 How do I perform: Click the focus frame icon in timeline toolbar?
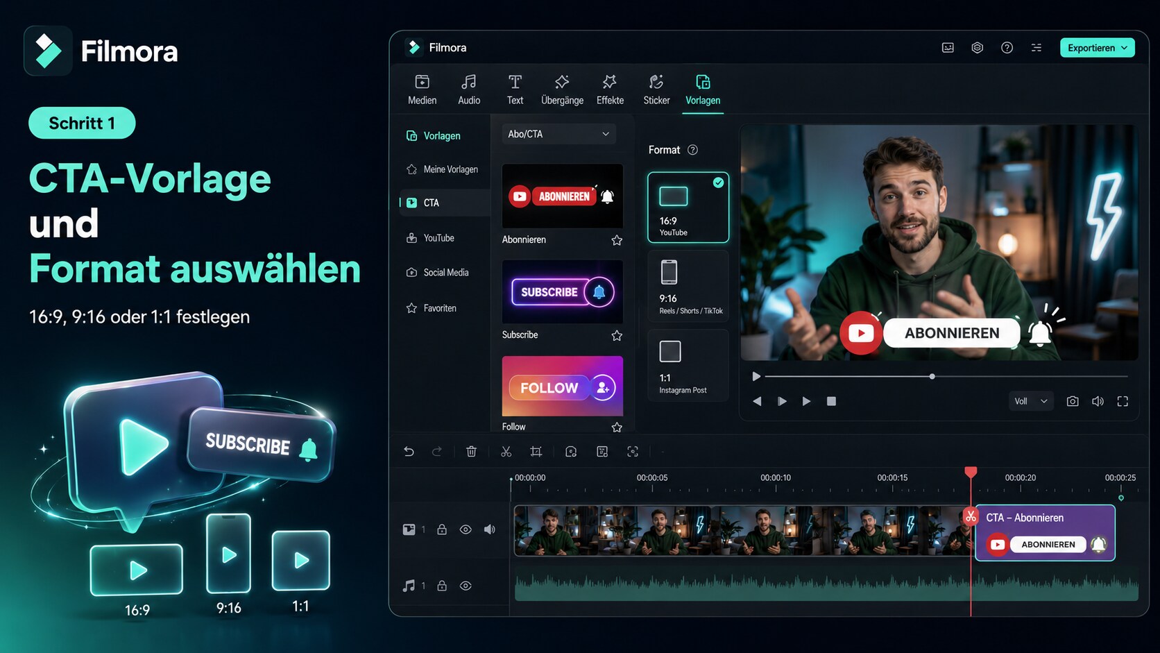tap(633, 452)
